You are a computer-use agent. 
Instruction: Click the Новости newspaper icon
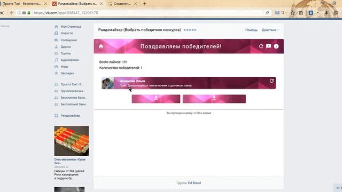click(56, 33)
